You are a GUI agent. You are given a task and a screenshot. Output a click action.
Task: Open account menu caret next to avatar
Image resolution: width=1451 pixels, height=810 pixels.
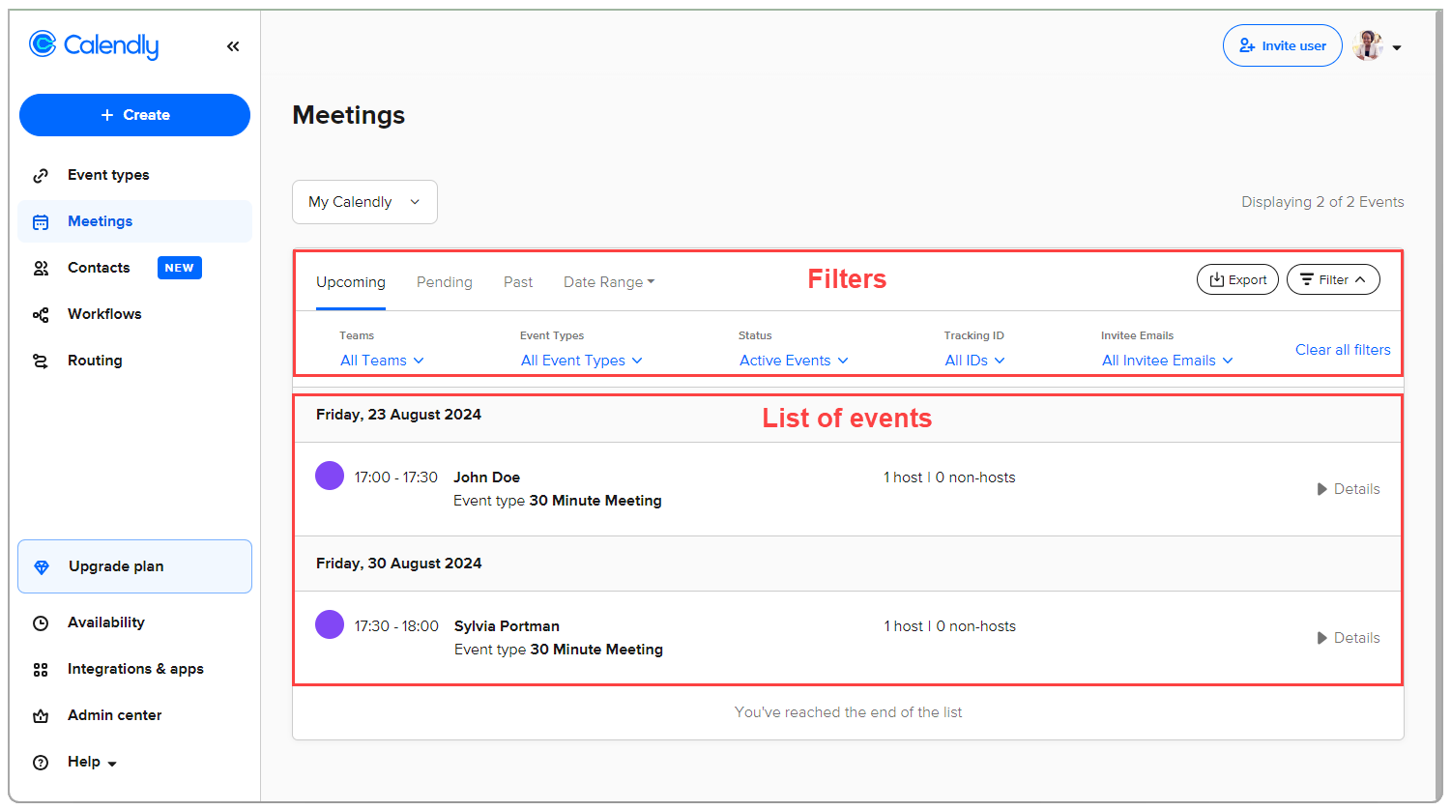pyautogui.click(x=1397, y=47)
